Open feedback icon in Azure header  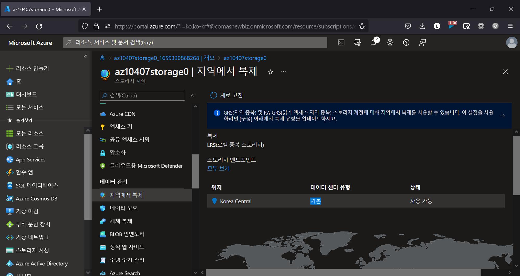[422, 43]
